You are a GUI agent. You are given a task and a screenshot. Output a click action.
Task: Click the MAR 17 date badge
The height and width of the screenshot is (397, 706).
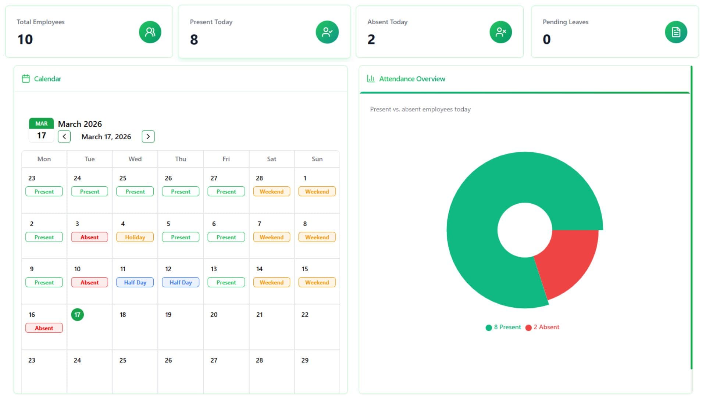[41, 130]
